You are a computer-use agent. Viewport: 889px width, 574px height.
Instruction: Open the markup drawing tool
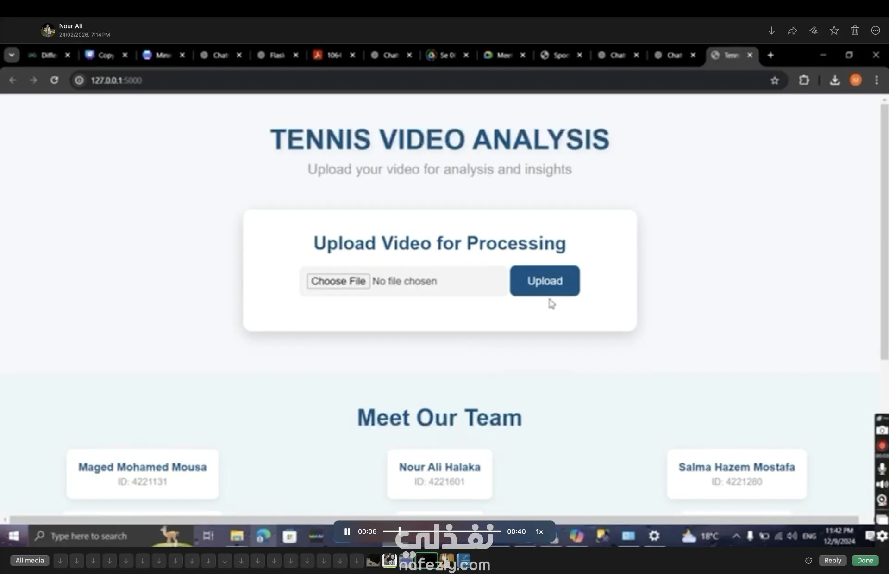[x=813, y=31]
